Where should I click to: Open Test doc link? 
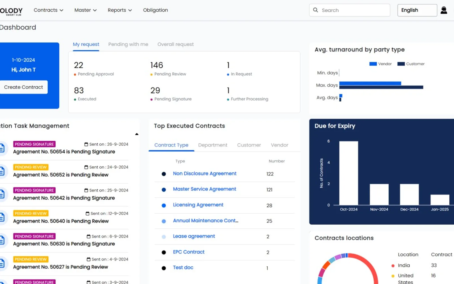point(183,268)
